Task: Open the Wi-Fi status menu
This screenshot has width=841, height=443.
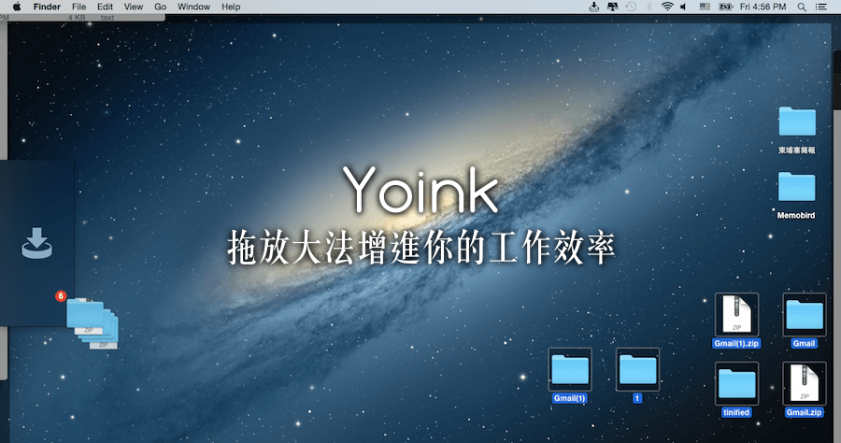Action: click(667, 7)
